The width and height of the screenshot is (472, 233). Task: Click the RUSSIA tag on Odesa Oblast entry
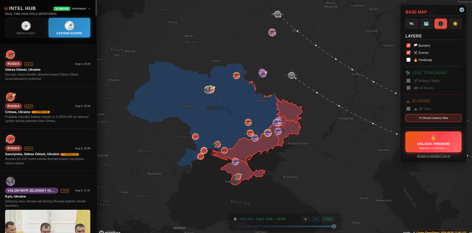(x=14, y=64)
